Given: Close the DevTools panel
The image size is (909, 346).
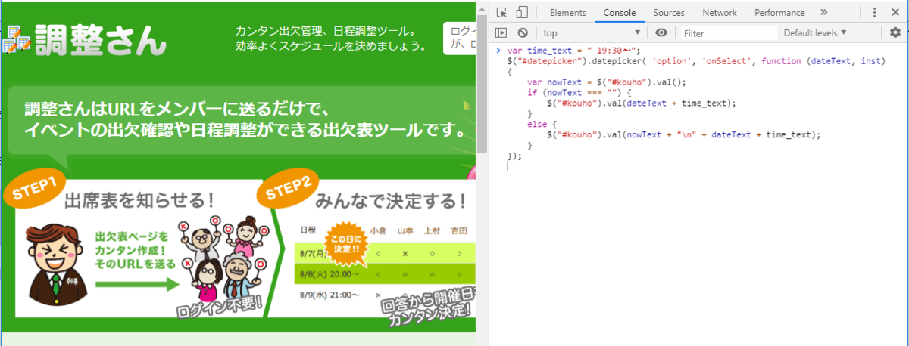Looking at the screenshot, I should (x=895, y=12).
